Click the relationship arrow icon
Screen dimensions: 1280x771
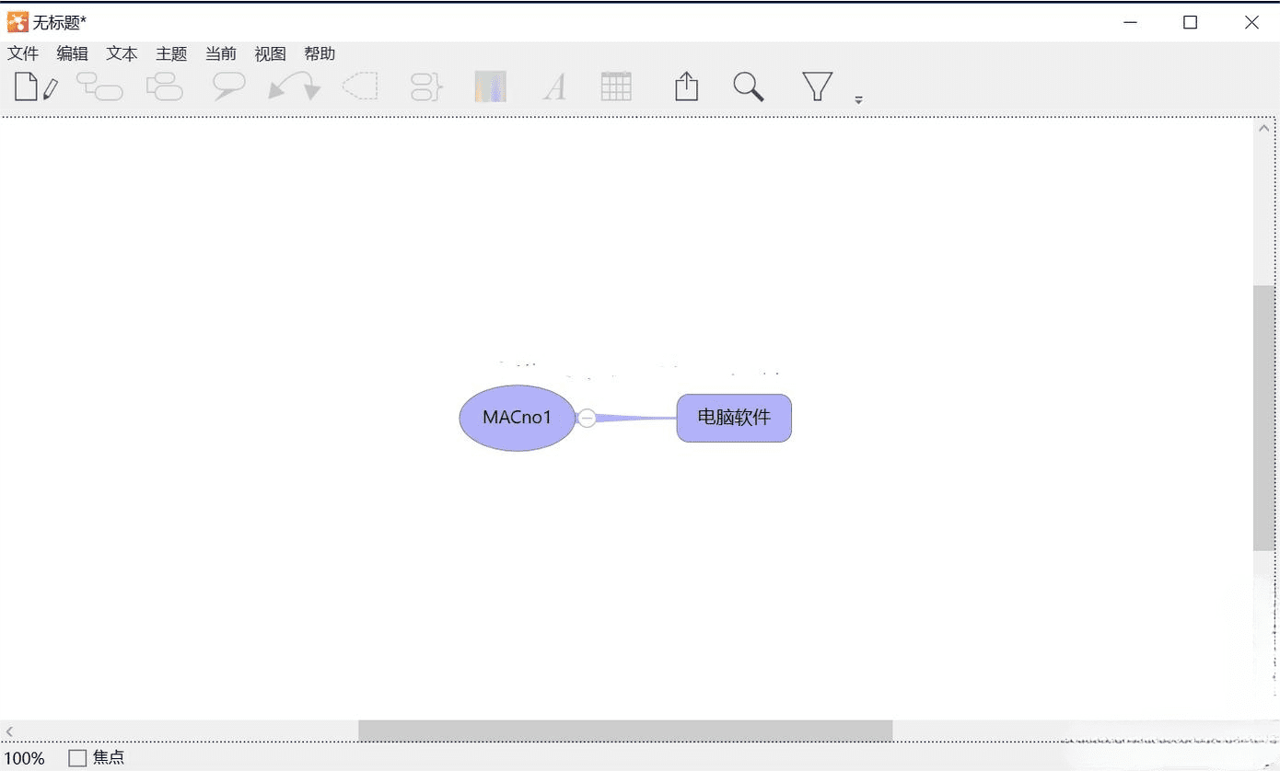pyautogui.click(x=294, y=87)
